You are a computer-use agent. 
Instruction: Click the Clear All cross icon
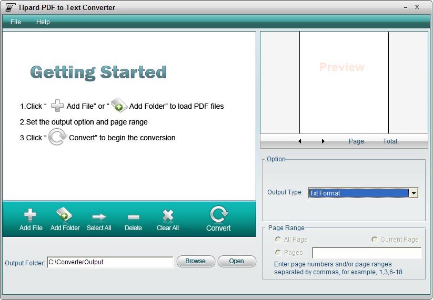click(x=168, y=215)
